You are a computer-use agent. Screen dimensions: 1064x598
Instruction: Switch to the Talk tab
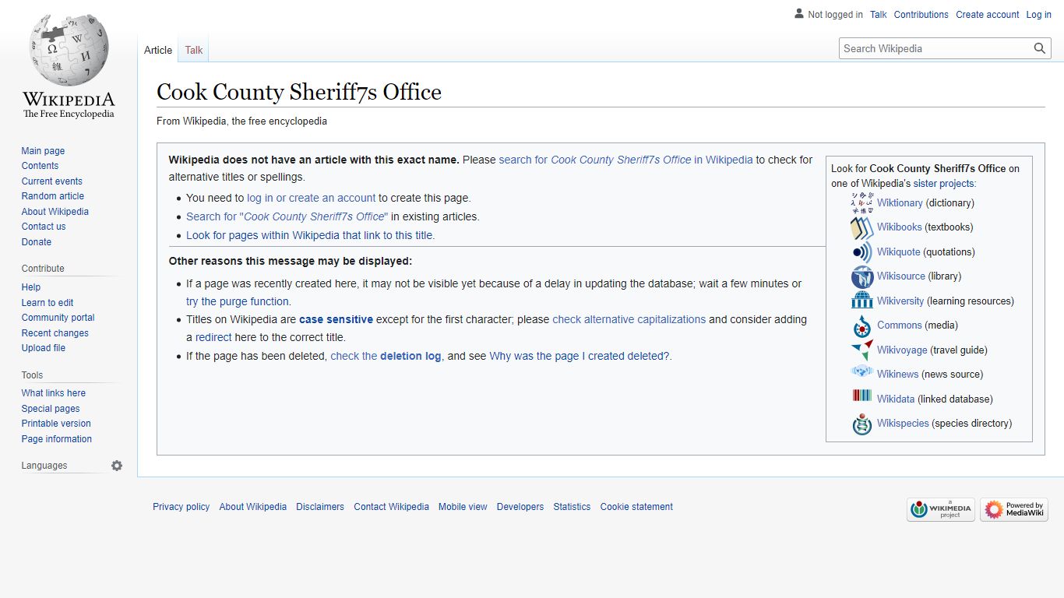194,50
